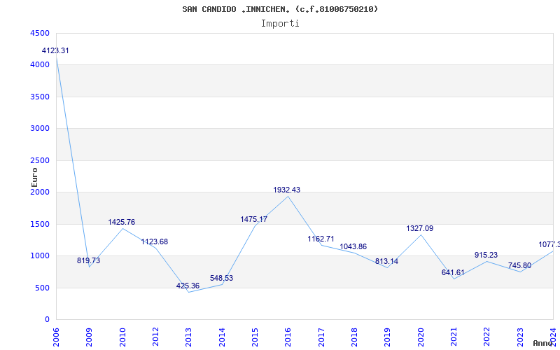The height and width of the screenshot is (350, 560).
Task: Select the peak value 1932.43 label
Action: 287,190
